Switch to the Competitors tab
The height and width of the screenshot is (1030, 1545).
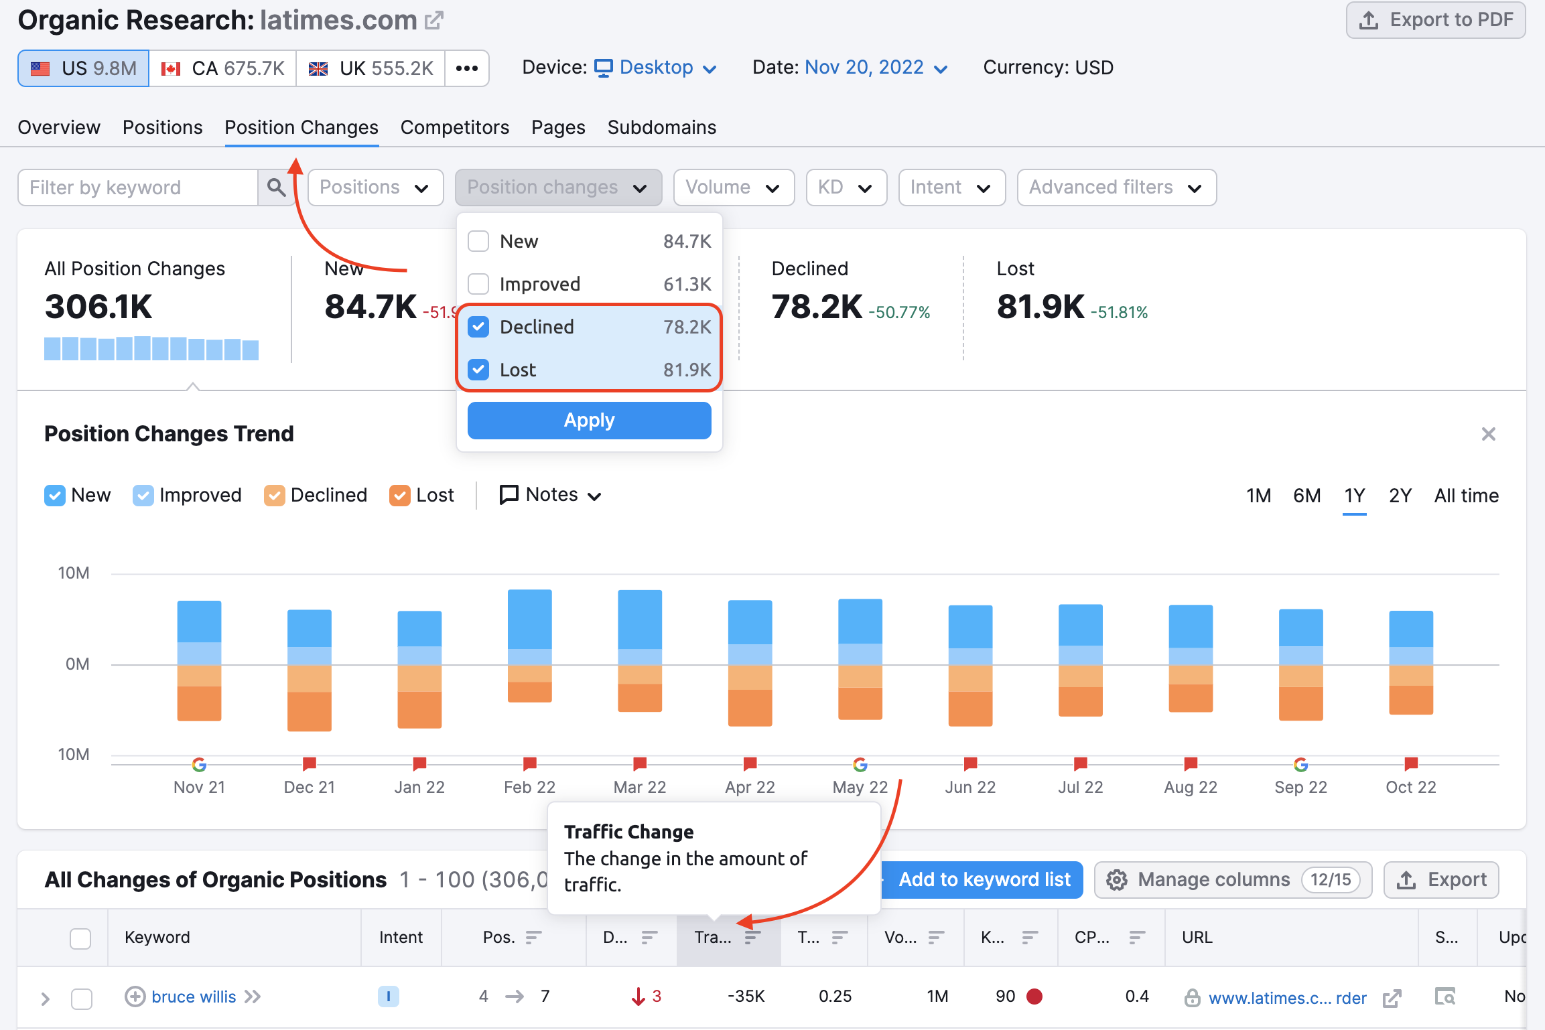(x=454, y=127)
